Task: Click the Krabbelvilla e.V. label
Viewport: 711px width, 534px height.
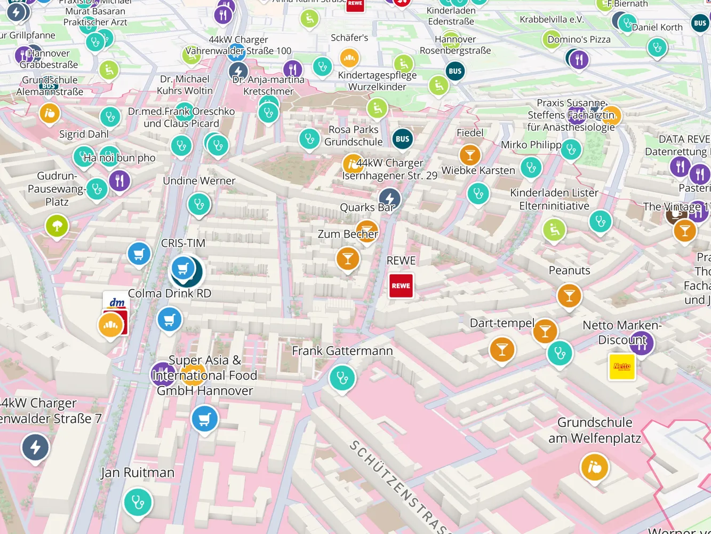Action: click(x=552, y=19)
